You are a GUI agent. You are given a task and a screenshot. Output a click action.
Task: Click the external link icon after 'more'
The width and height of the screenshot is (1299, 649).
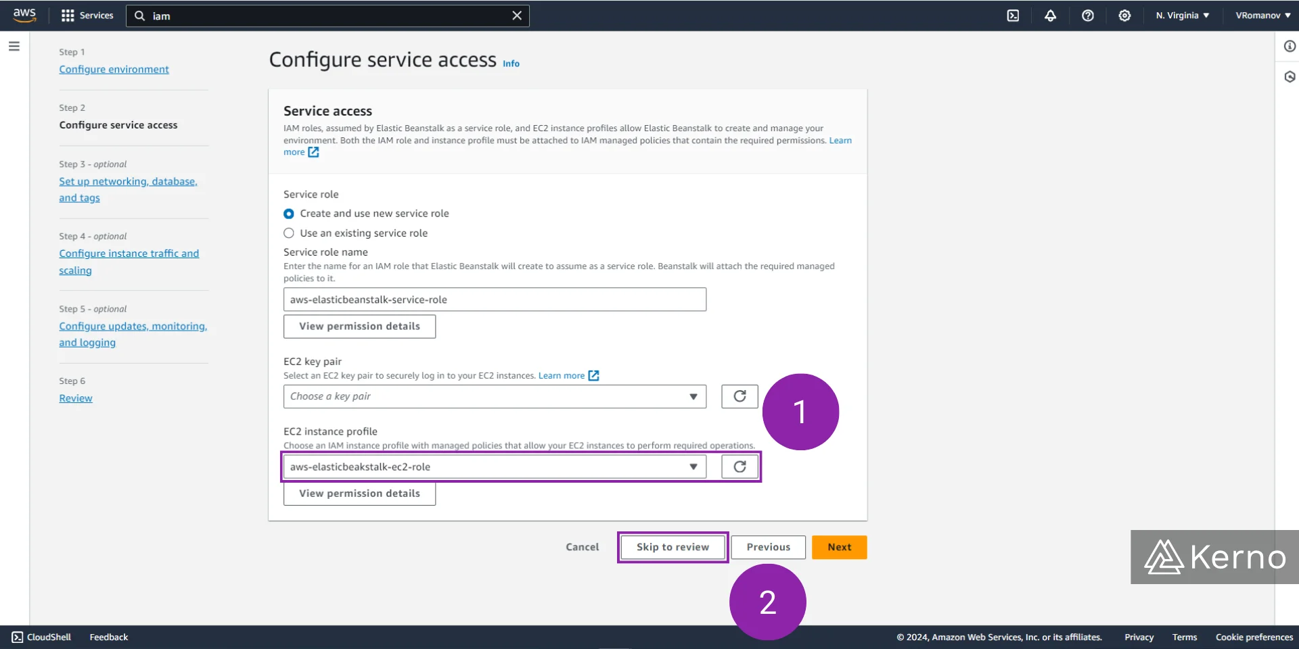313,152
